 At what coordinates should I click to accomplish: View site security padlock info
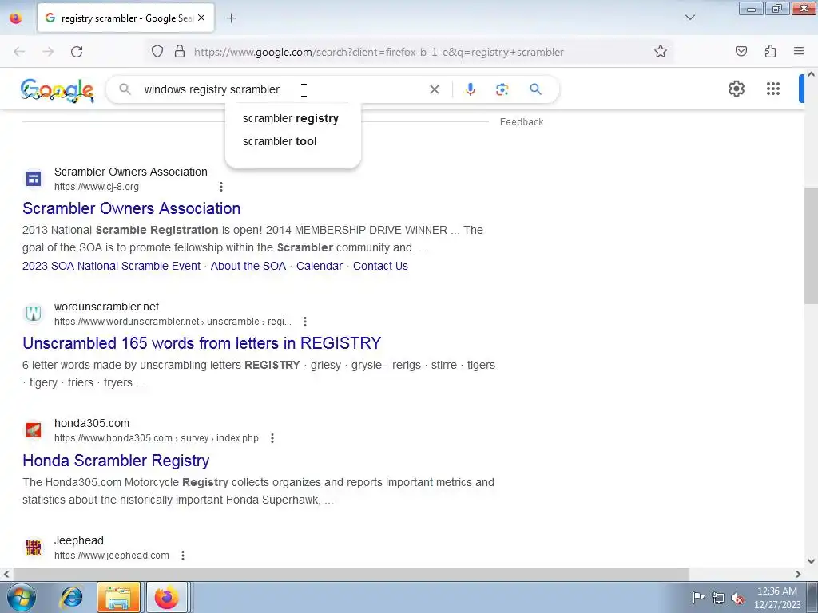pyautogui.click(x=180, y=51)
